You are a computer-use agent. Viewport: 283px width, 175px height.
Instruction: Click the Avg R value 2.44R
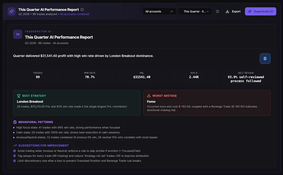tap(194, 77)
